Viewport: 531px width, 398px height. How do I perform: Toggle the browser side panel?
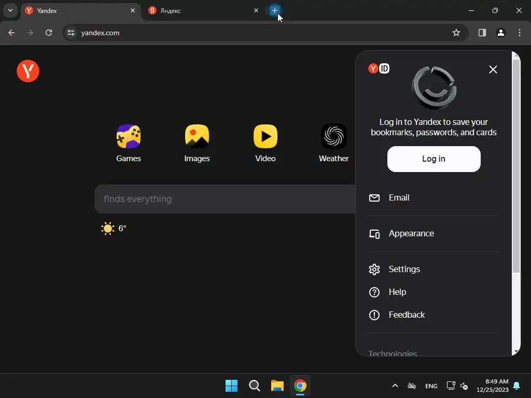point(482,33)
